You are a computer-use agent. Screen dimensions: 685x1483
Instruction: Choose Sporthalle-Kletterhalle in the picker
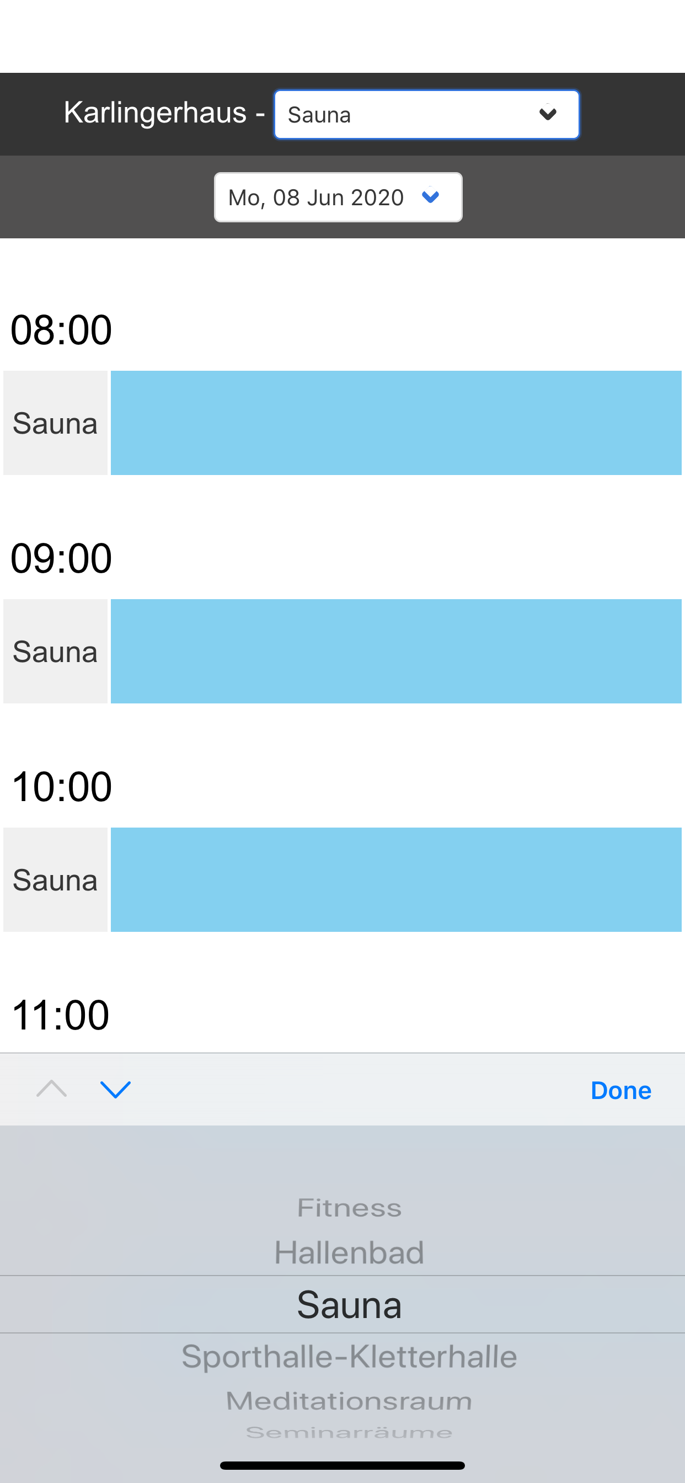pyautogui.click(x=349, y=1356)
